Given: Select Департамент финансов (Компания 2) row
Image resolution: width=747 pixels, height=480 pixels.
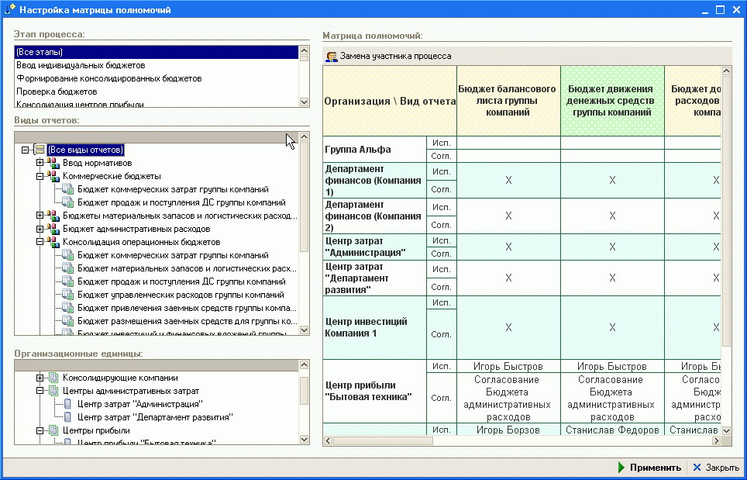Looking at the screenshot, I should click(x=374, y=216).
